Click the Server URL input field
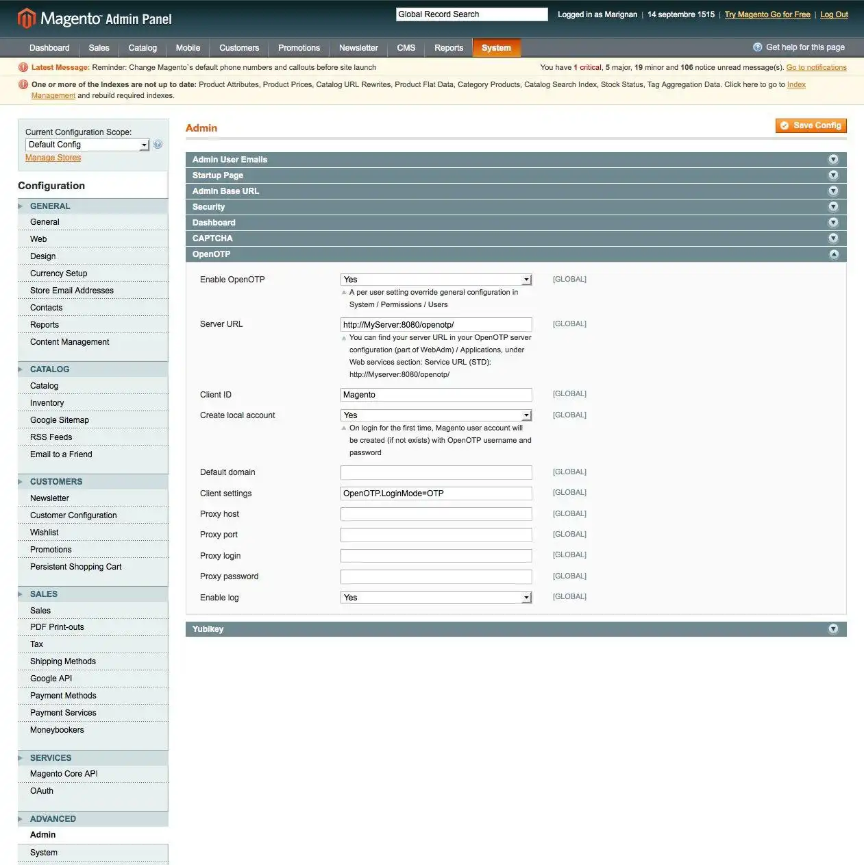 [x=436, y=325]
